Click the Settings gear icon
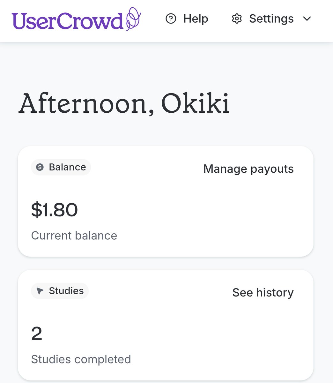 click(237, 19)
